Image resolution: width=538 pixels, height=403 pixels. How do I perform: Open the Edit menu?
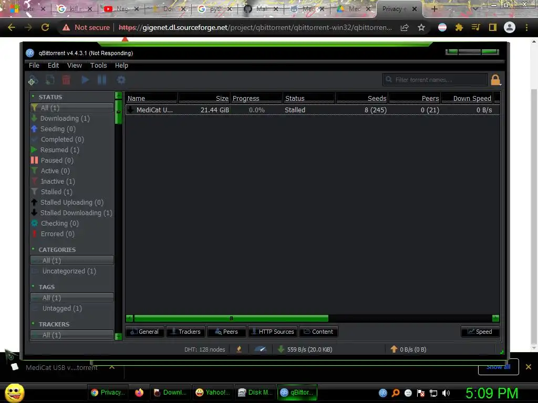pyautogui.click(x=53, y=66)
